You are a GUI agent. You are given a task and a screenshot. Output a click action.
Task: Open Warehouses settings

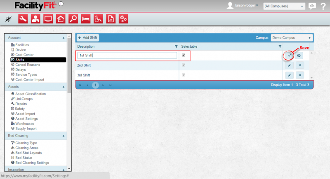coord(22,124)
